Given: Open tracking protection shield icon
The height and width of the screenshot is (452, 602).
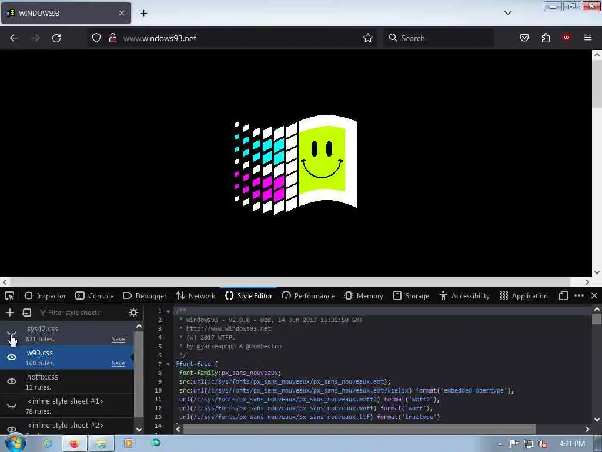Looking at the screenshot, I should 96,38.
